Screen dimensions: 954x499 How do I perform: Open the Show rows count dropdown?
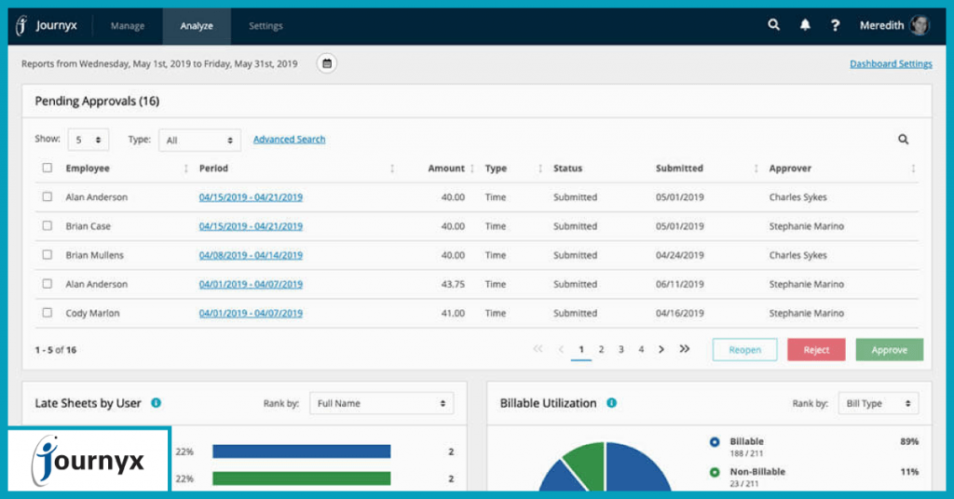(89, 140)
